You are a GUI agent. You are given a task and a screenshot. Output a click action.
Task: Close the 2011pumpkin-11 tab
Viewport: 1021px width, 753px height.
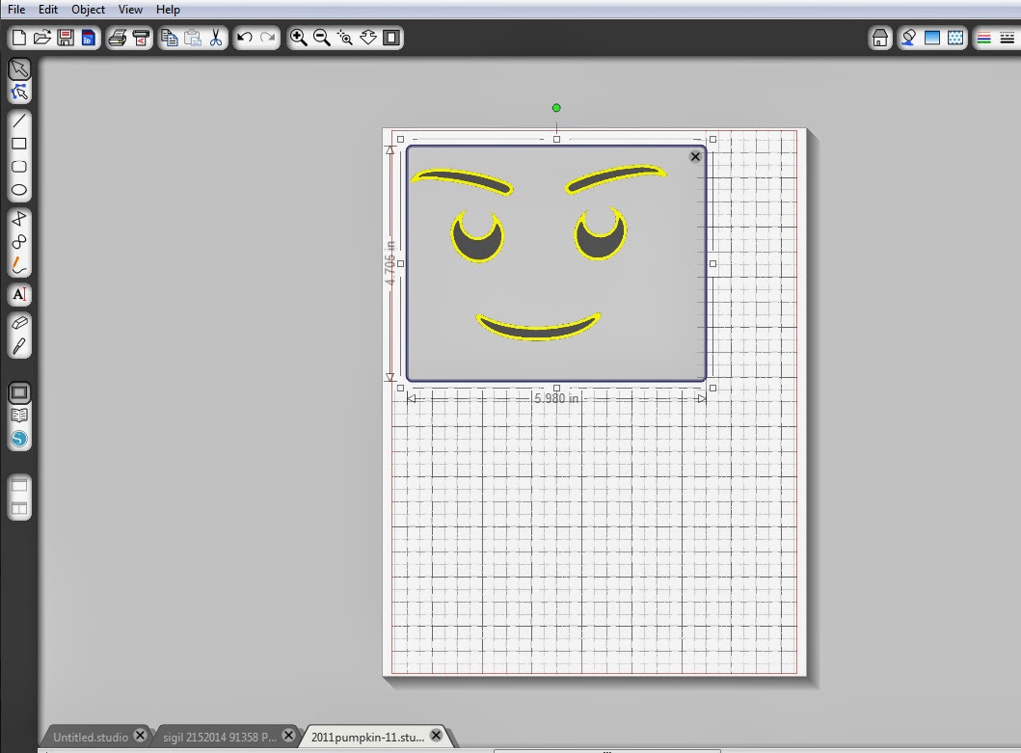[437, 736]
